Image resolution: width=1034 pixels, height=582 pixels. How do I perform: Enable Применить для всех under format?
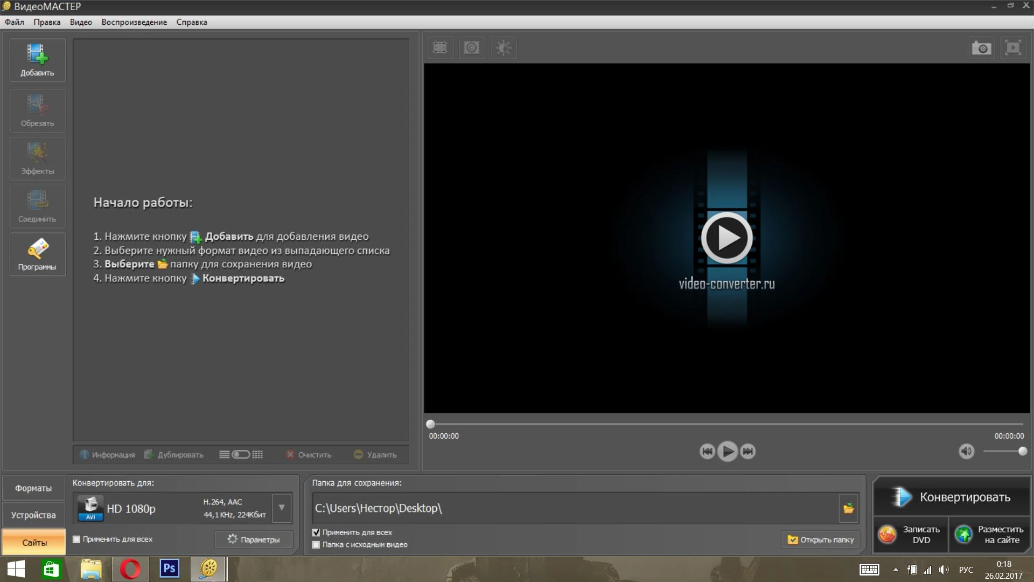click(76, 539)
